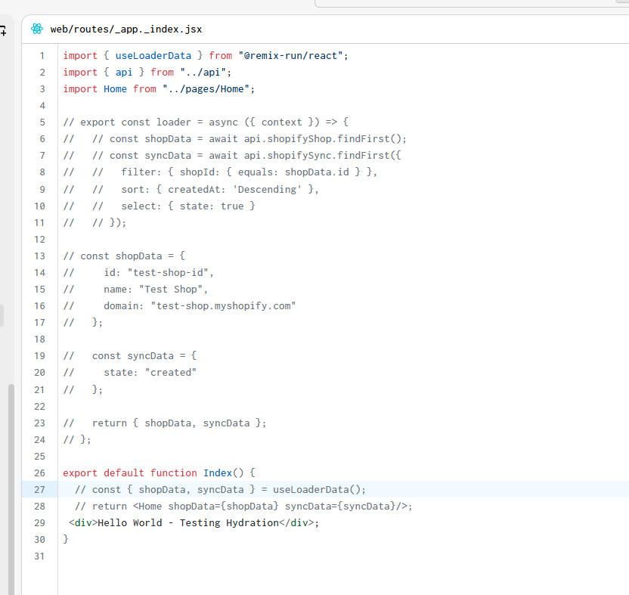
Task: Click 'Hello World - Testing Hydration' text
Action: pyautogui.click(x=188, y=523)
